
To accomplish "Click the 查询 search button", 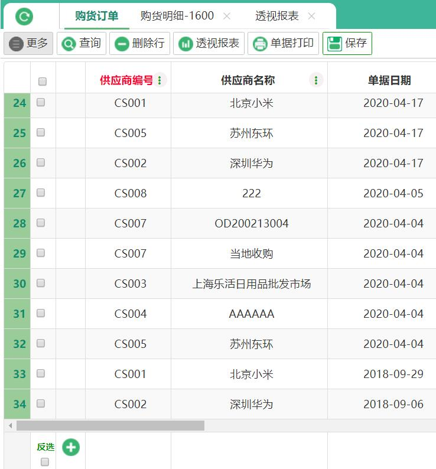I will (82, 44).
